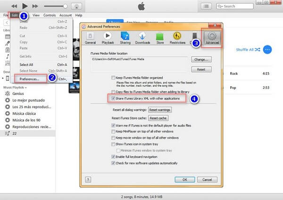
Task: Expand the Music Playlists section header
Action: (15, 87)
